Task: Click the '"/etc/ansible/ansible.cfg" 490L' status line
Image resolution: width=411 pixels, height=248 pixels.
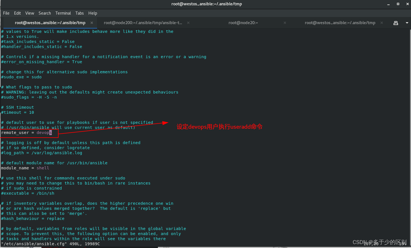Action: click(50, 244)
